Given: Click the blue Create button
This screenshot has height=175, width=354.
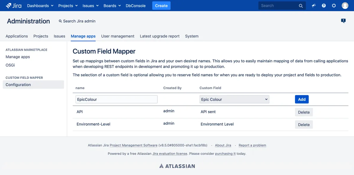Looking at the screenshot, I should [x=161, y=6].
